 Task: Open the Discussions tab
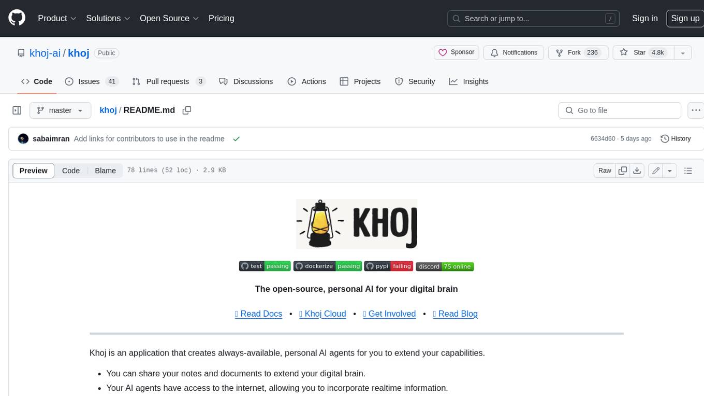(246, 81)
